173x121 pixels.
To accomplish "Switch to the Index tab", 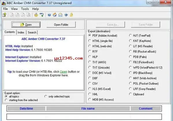I will click(x=21, y=32).
